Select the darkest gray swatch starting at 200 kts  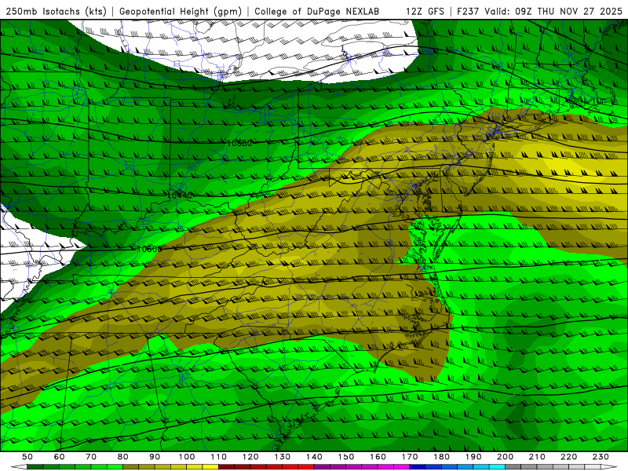[x=513, y=467]
